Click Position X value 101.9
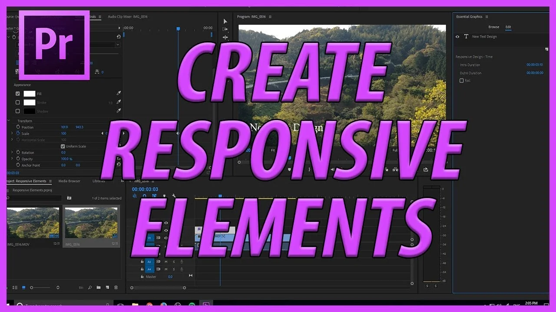 click(x=64, y=127)
